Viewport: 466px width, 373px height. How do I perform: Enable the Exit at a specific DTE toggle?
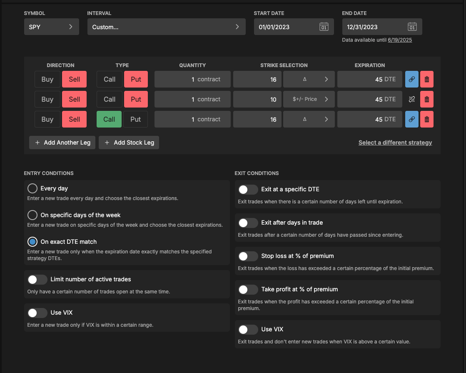248,190
